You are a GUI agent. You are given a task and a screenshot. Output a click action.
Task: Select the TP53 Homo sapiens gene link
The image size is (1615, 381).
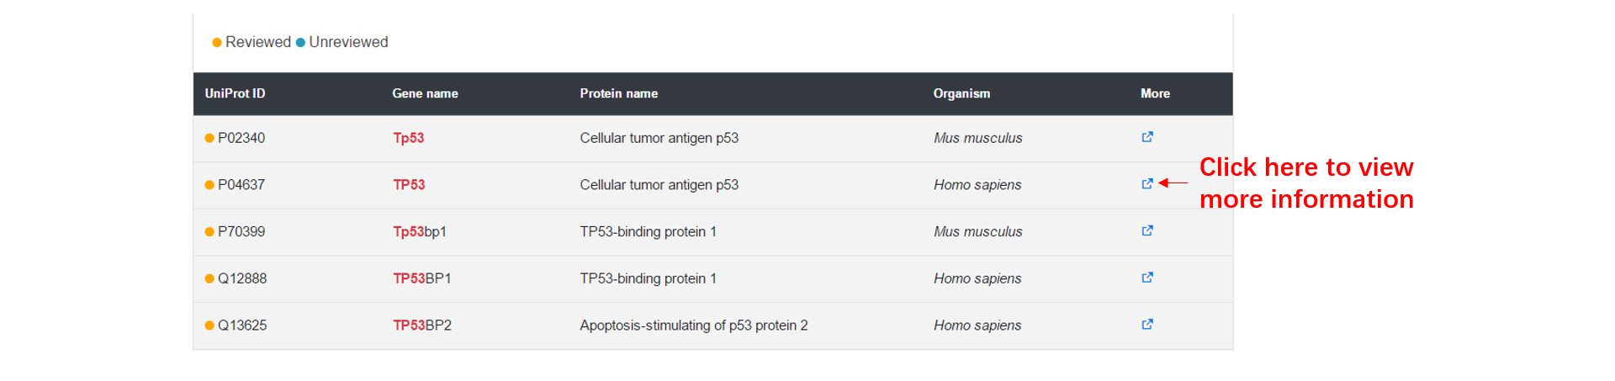410,185
